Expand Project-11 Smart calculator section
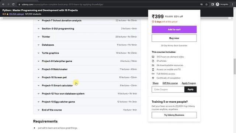This screenshot has height=133, width=236. 87,85
